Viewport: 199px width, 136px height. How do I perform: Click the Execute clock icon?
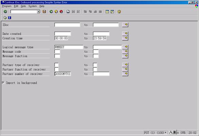click(5, 18)
